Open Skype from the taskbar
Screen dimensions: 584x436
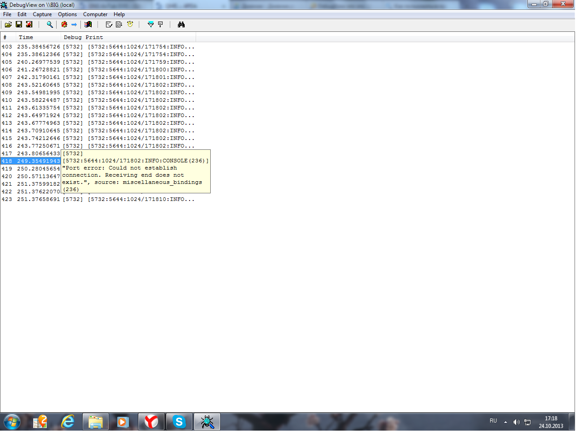point(179,422)
